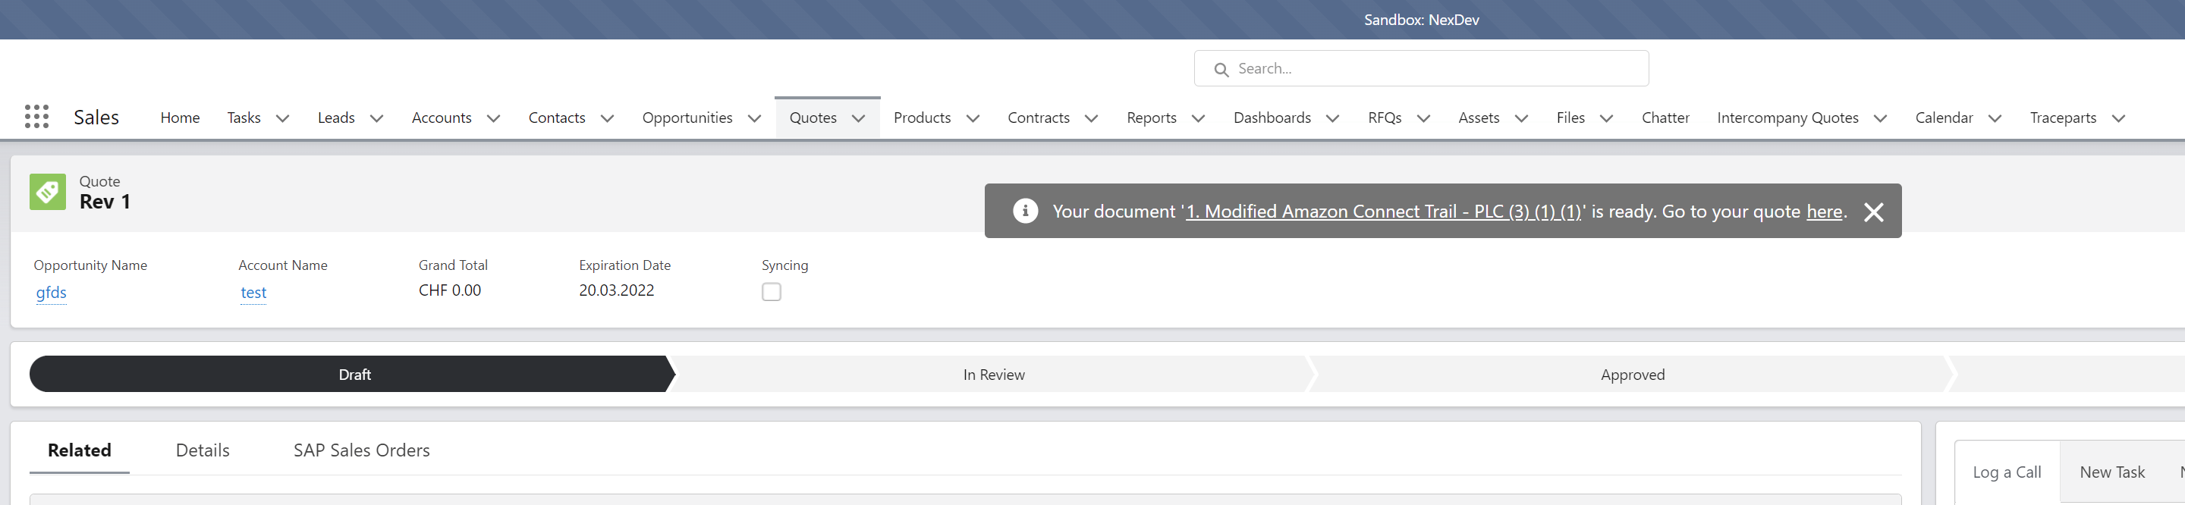Open the gfds opportunity link

[51, 293]
